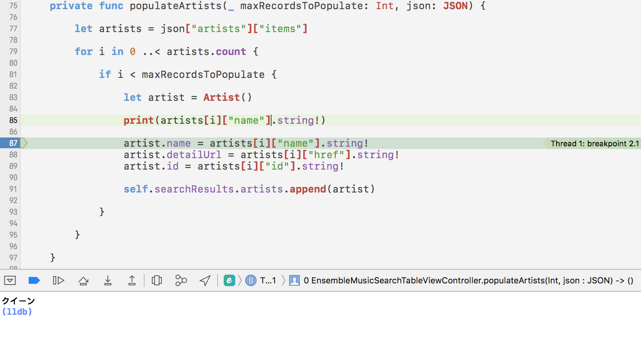Hide the debug area
Image resolution: width=641 pixels, height=343 pixels.
click(x=10, y=281)
